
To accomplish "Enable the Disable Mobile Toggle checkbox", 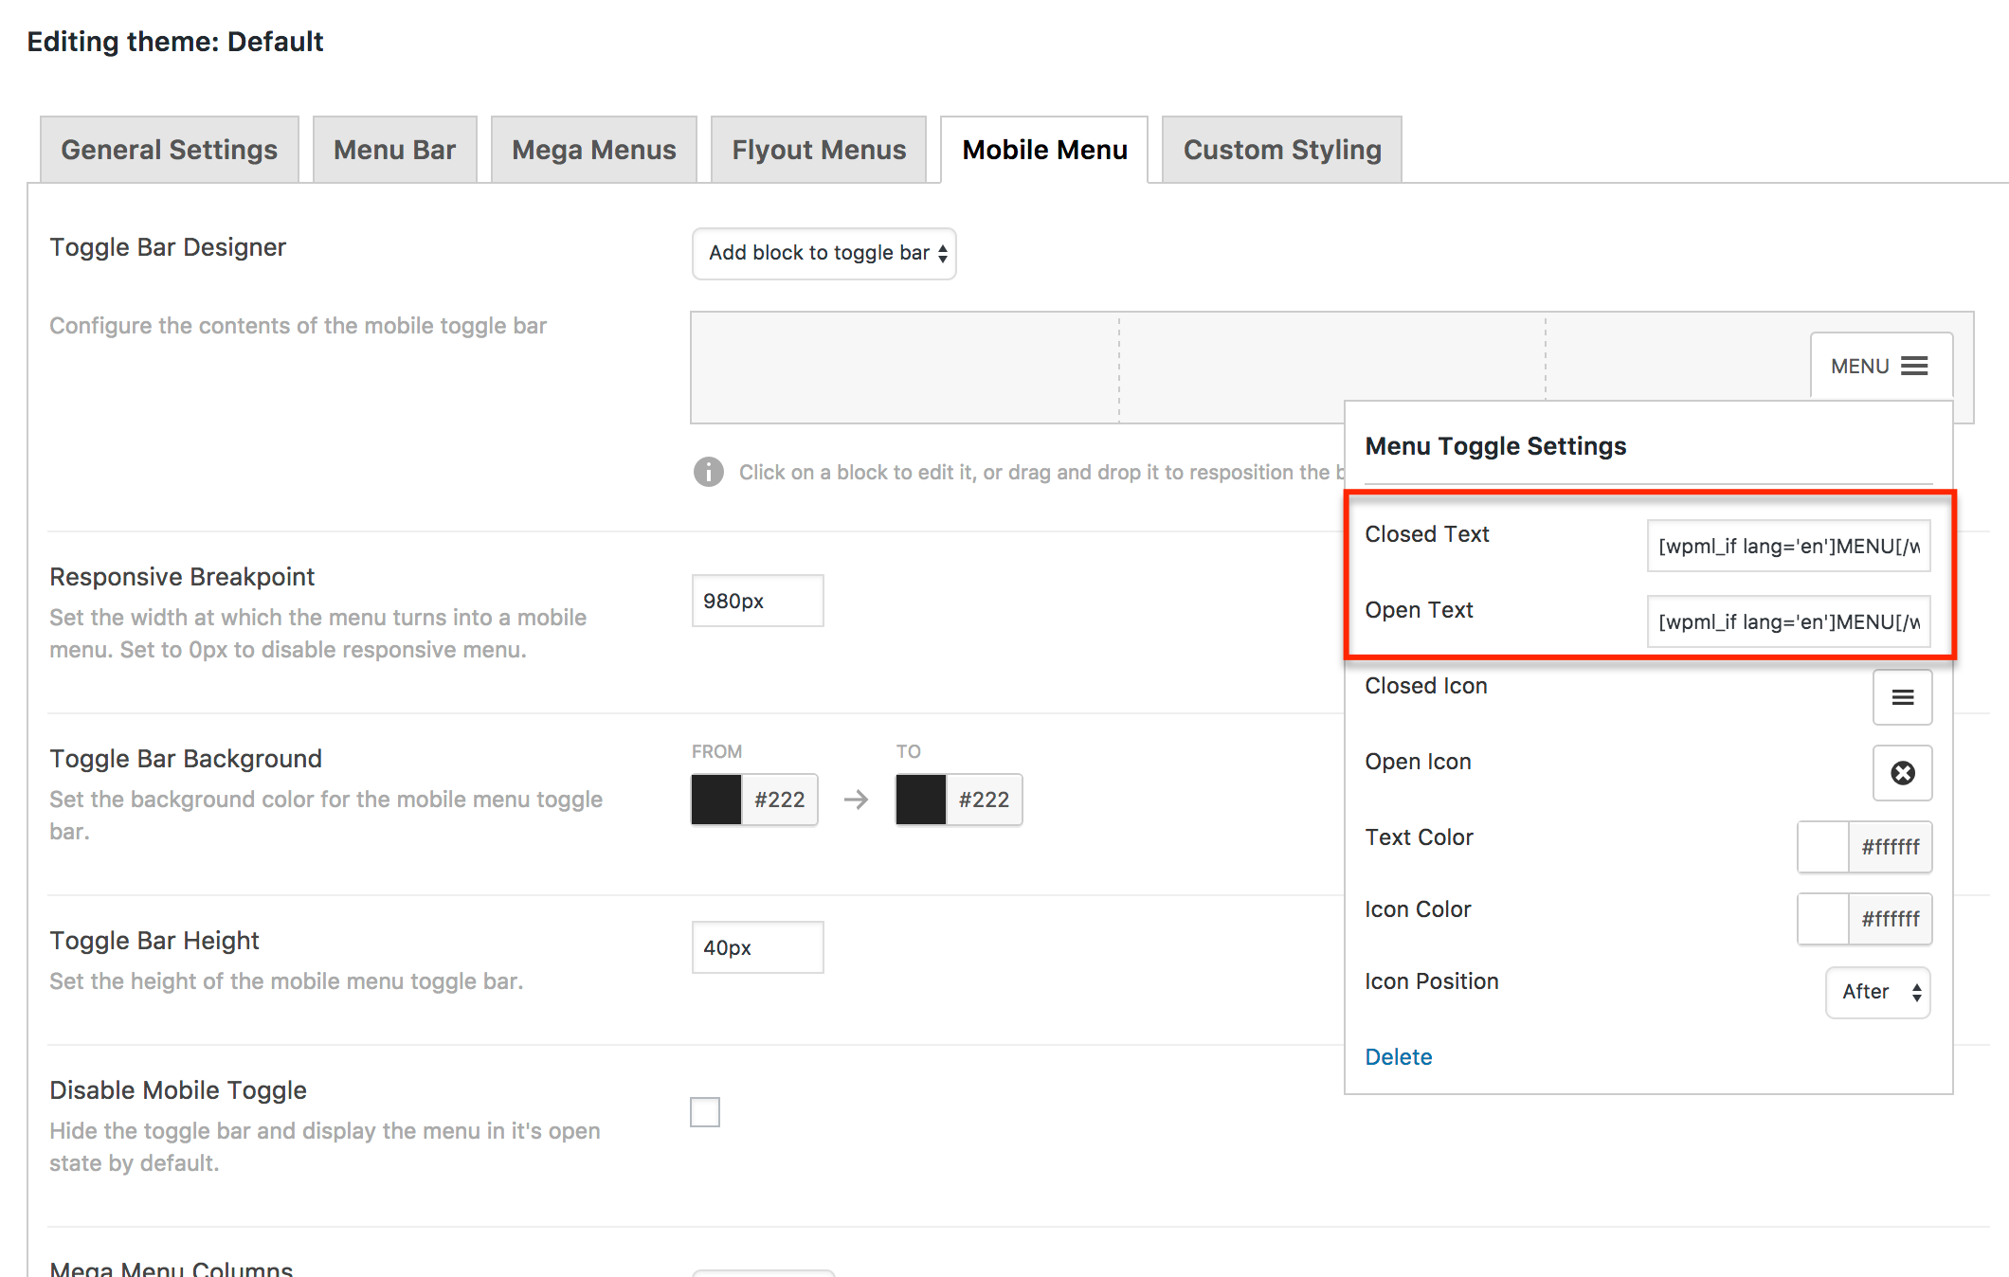I will (705, 1111).
